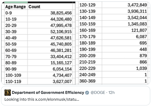Select the Age Range header cell

click(x=16, y=7)
